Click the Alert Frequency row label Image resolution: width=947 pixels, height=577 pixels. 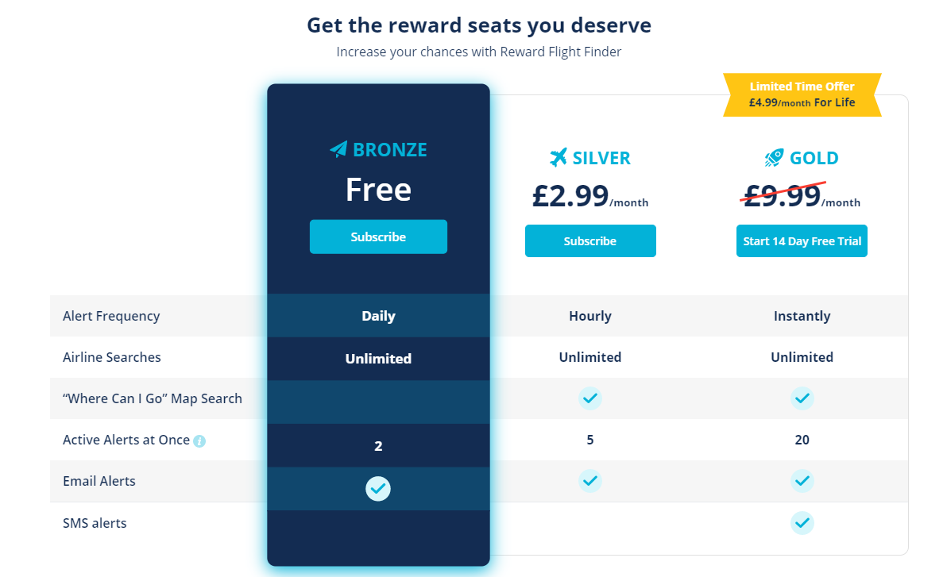111,316
